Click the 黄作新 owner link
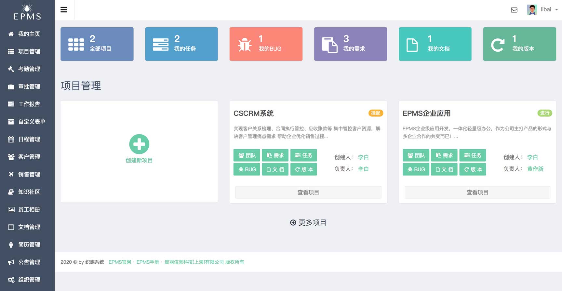The width and height of the screenshot is (562, 291). [x=535, y=169]
